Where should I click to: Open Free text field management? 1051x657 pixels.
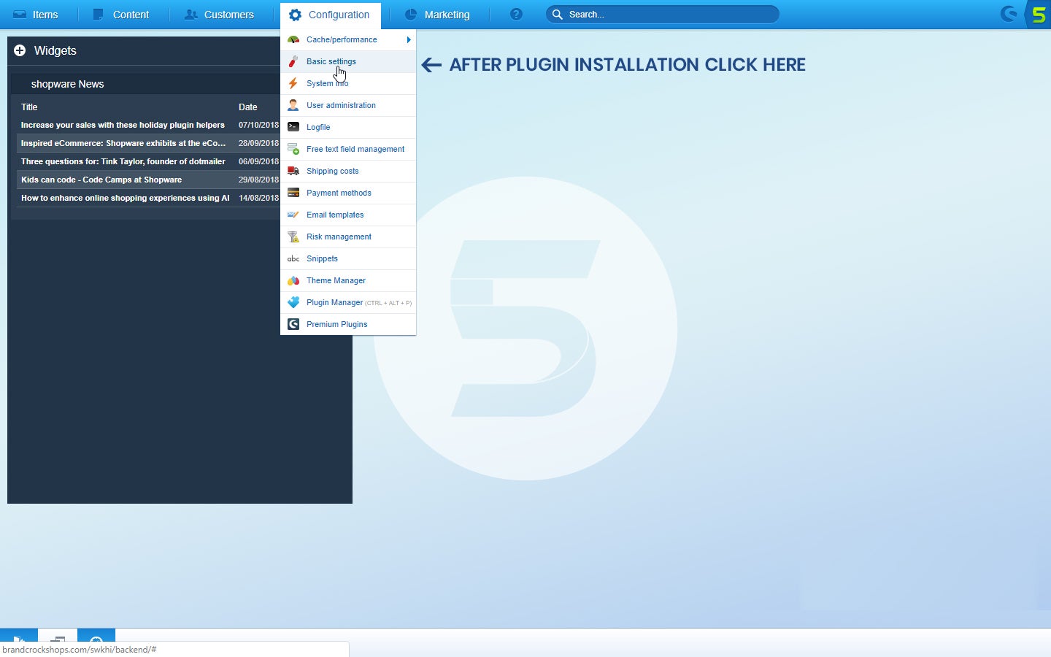348,149
